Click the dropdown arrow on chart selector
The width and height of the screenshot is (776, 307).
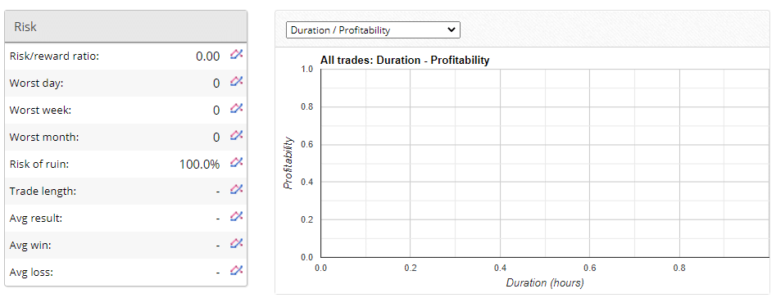coord(451,29)
